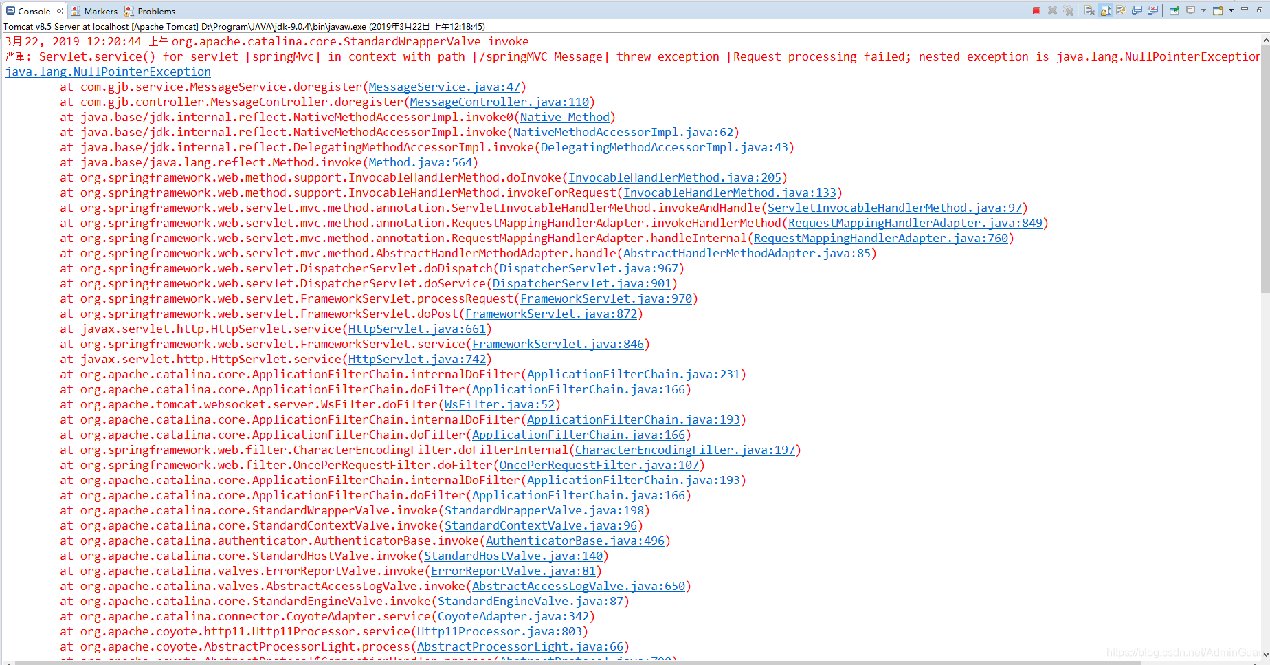Toggle Scroll Lock on the console

click(x=1104, y=10)
